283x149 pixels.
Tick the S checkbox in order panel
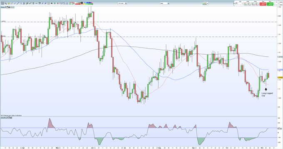point(275,2)
